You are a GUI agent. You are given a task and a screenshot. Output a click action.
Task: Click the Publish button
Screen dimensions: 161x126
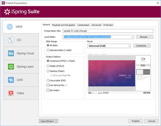[136, 121]
